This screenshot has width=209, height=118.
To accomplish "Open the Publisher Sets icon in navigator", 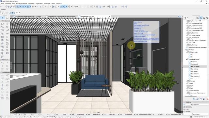I will tap(207, 18).
